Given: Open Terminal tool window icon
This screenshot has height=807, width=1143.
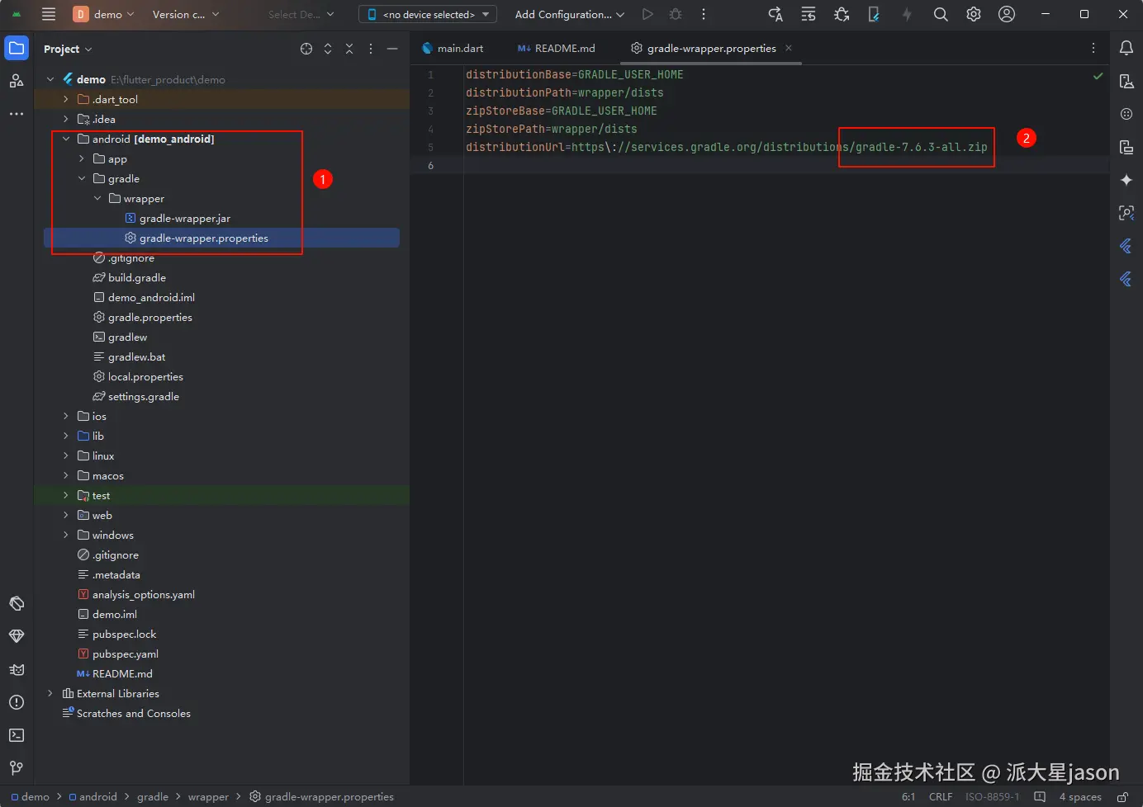Looking at the screenshot, I should 17,735.
